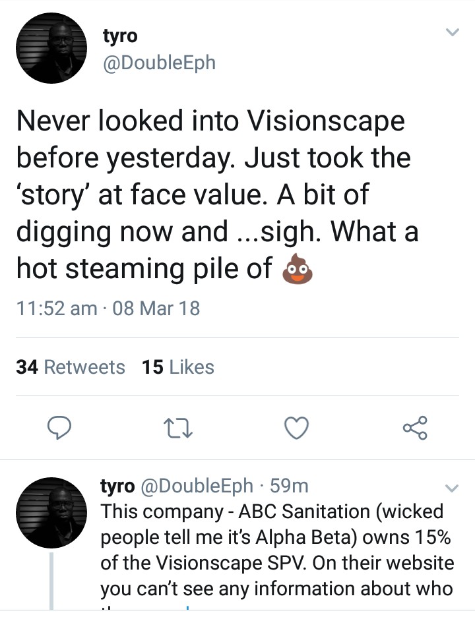This screenshot has height=619, width=475.
Task: Open the ABC Sanitation reply tweet text
Action: click(276, 550)
